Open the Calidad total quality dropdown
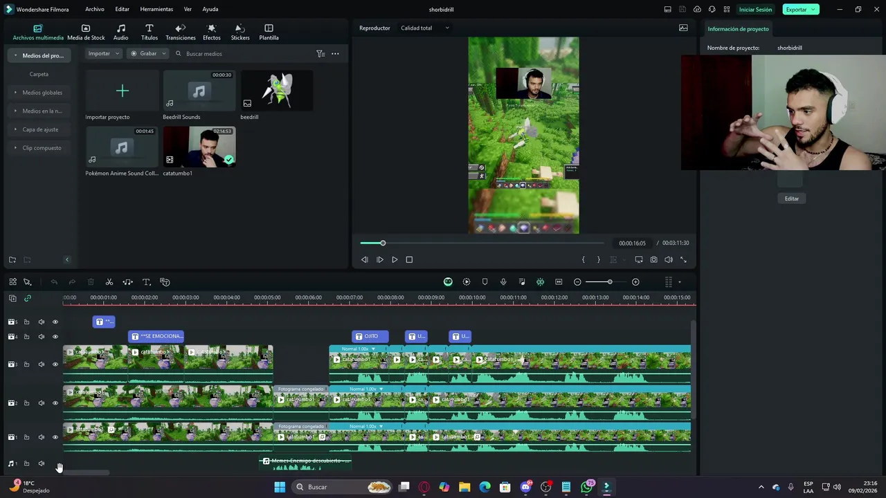Image resolution: width=886 pixels, height=498 pixels. pos(425,28)
